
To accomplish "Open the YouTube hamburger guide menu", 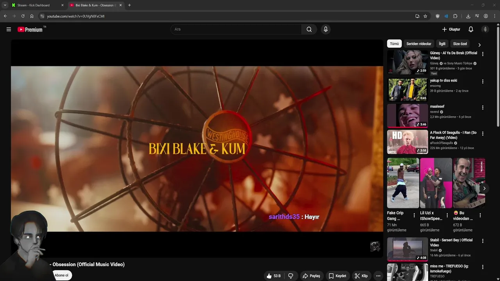I will [9, 29].
